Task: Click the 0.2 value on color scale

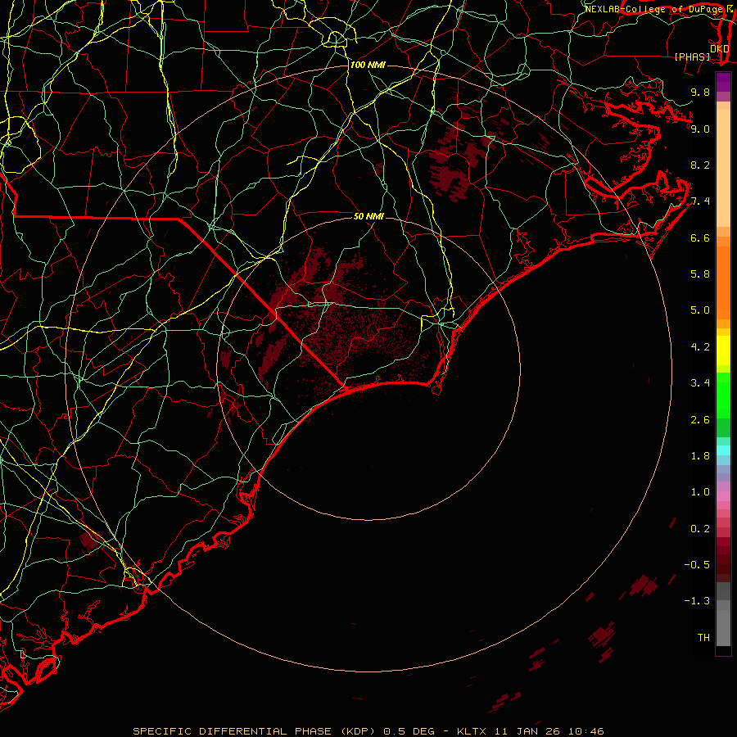Action: click(x=700, y=529)
